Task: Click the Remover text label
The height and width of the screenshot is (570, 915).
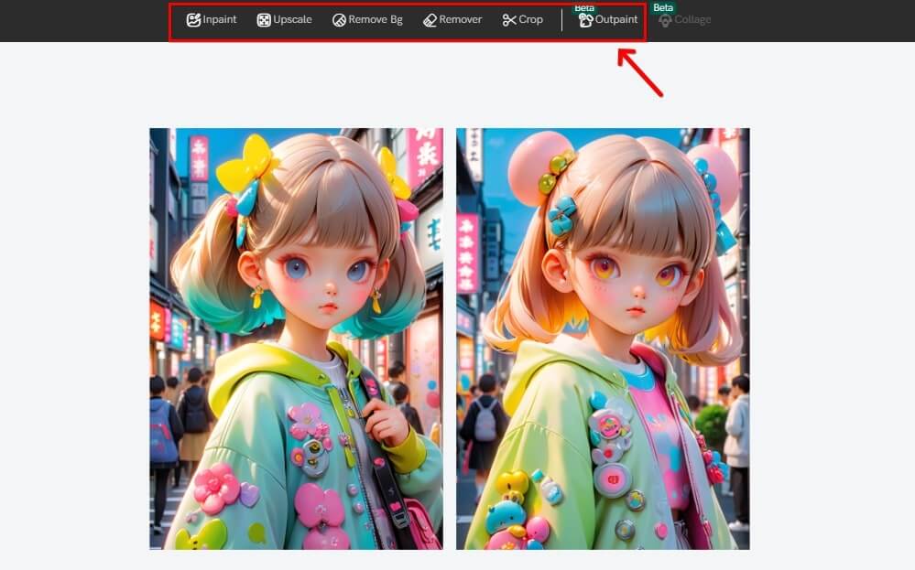Action: pos(461,19)
